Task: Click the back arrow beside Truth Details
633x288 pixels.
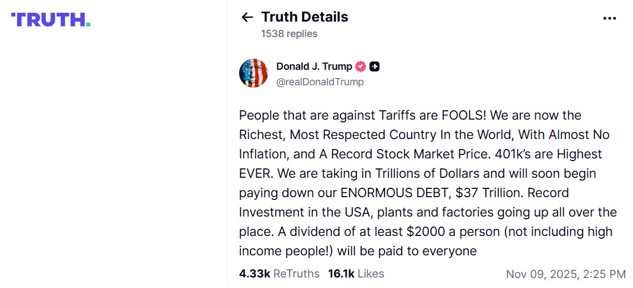Action: coord(247,18)
